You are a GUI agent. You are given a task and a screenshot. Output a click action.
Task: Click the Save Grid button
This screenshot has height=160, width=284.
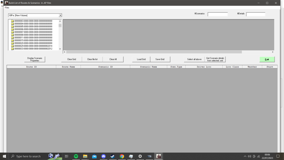[160, 59]
